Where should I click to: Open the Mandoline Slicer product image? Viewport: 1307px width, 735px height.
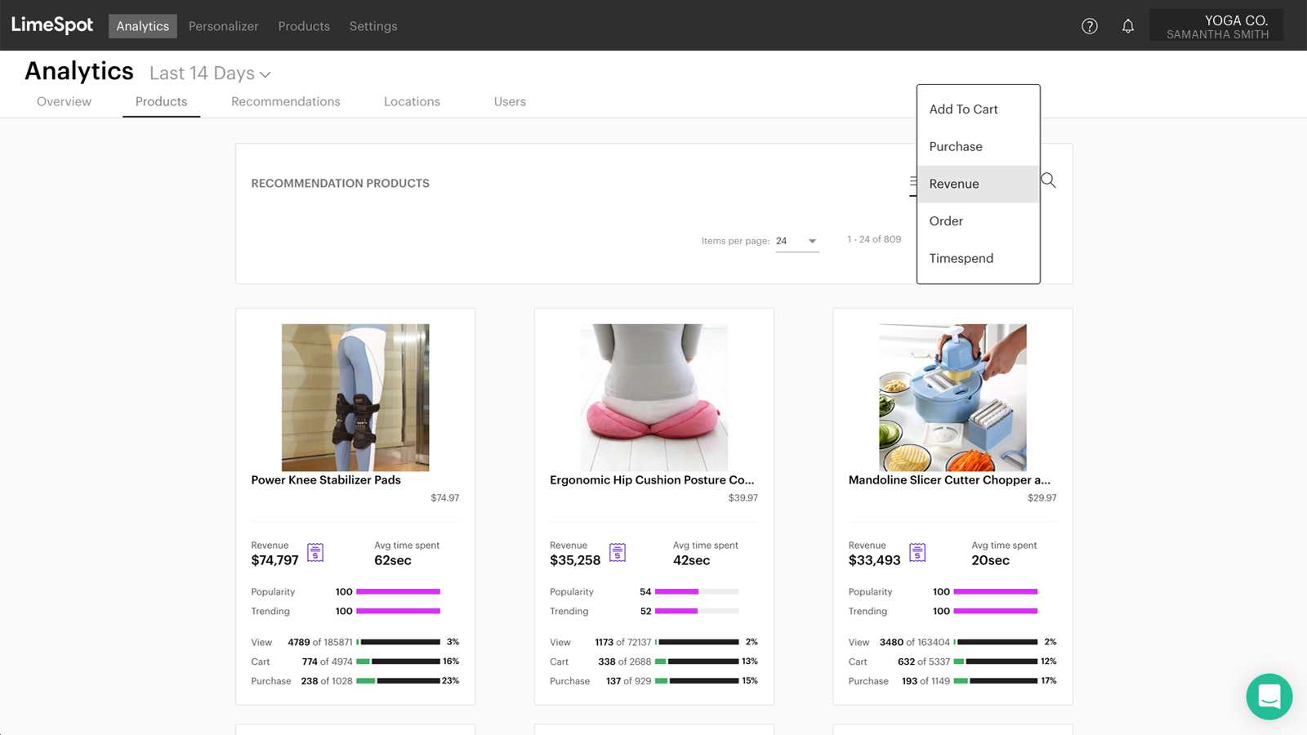pos(952,398)
